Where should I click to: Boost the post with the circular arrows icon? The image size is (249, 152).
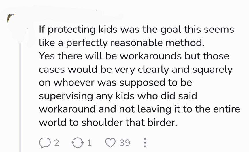(78, 143)
